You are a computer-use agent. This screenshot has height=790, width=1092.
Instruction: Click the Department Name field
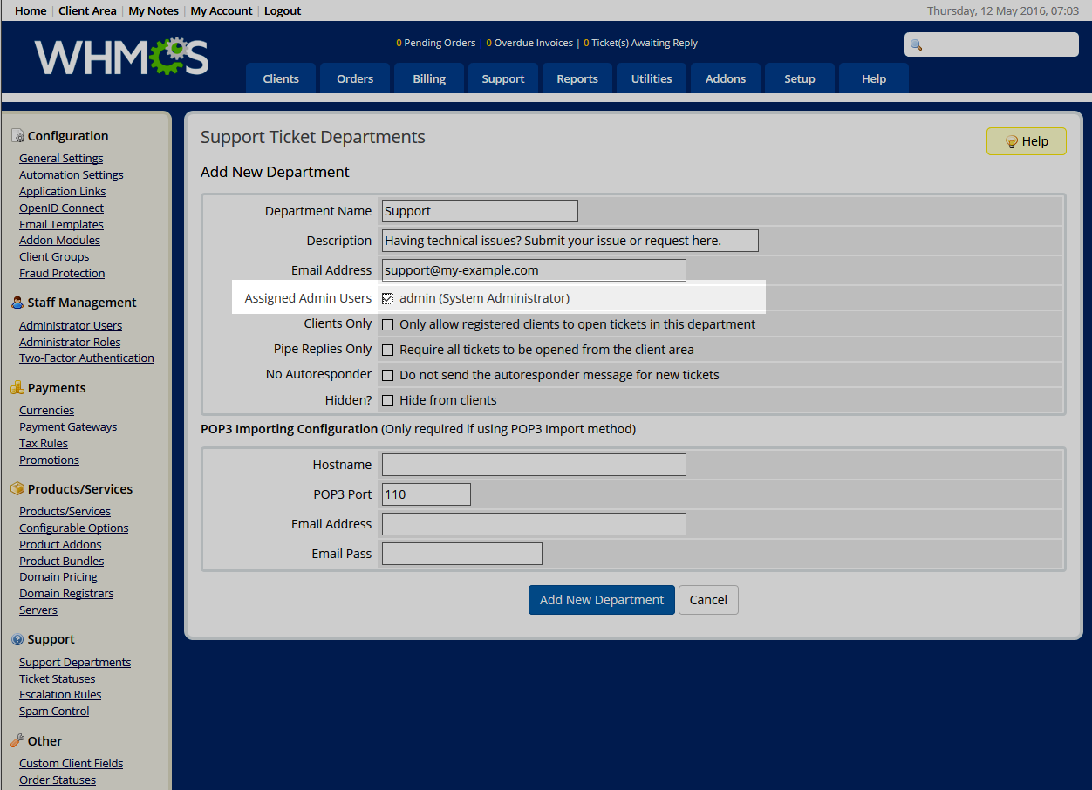480,211
